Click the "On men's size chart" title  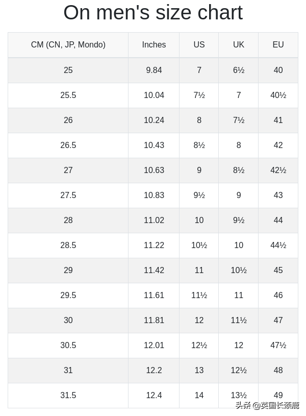pos(153,13)
